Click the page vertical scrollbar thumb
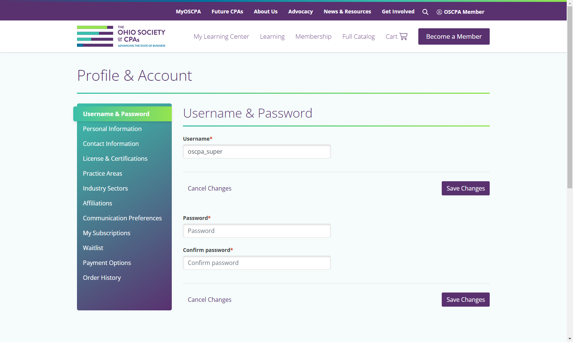Image resolution: width=573 pixels, height=342 pixels. pyautogui.click(x=570, y=97)
